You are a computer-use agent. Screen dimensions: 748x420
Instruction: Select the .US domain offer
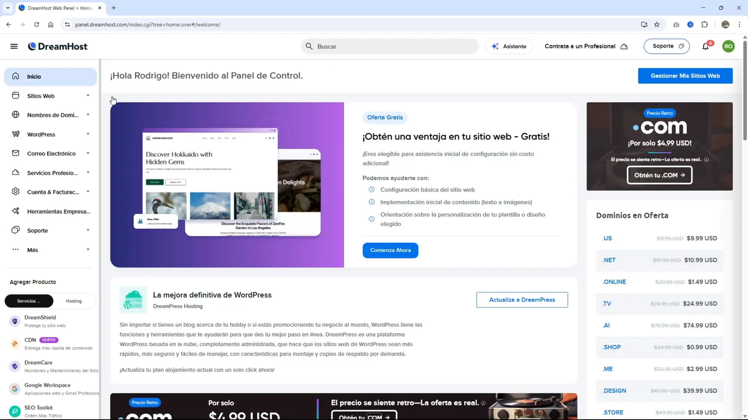[x=659, y=238]
